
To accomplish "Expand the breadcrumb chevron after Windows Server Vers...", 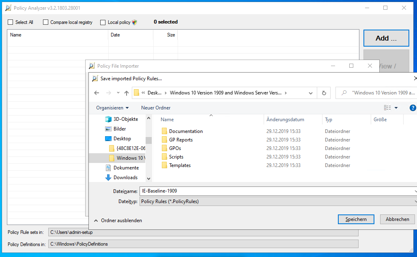I will point(286,93).
